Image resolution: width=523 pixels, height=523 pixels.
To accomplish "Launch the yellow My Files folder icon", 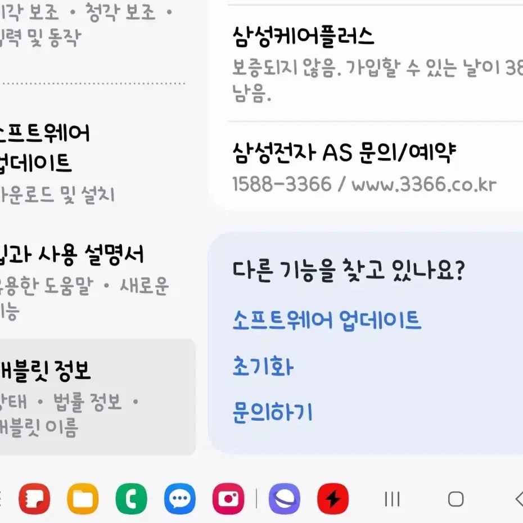I will point(83,499).
